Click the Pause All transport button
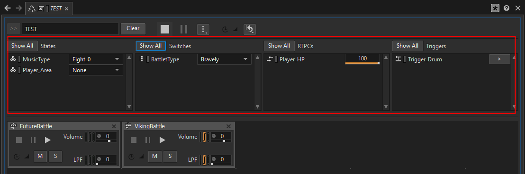This screenshot has width=525, height=174. [x=183, y=29]
